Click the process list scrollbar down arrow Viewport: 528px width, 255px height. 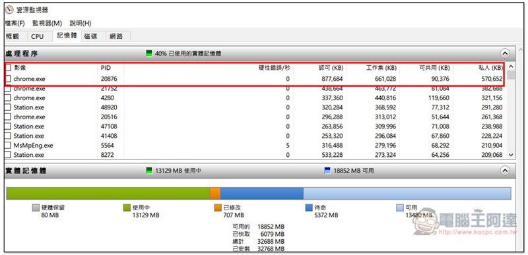pos(511,155)
